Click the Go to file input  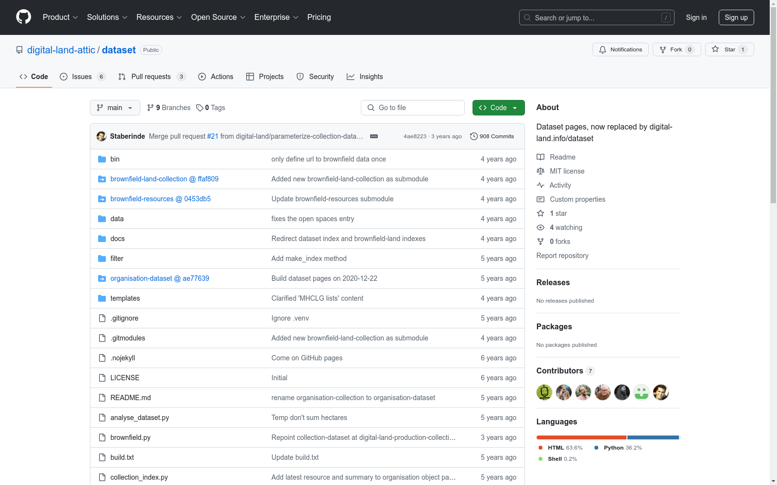(x=413, y=108)
